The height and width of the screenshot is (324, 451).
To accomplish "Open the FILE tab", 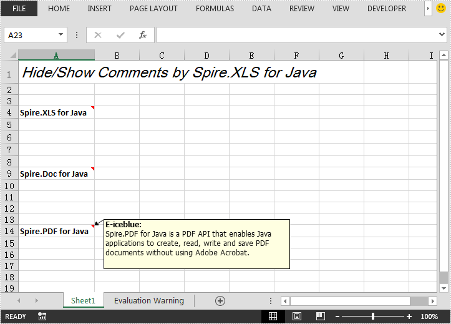I will tap(19, 8).
